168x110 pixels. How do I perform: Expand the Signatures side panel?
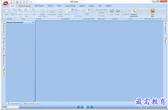point(4,59)
